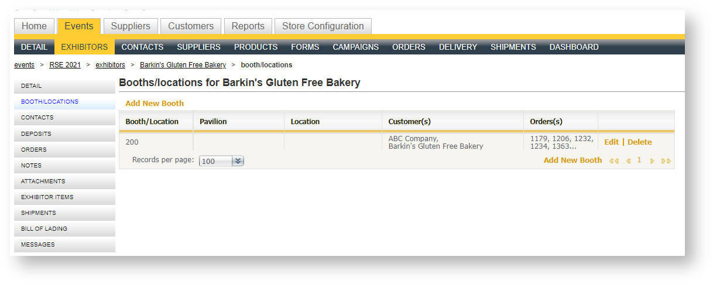Edit booth 200 row
The image size is (713, 284).
pos(611,142)
